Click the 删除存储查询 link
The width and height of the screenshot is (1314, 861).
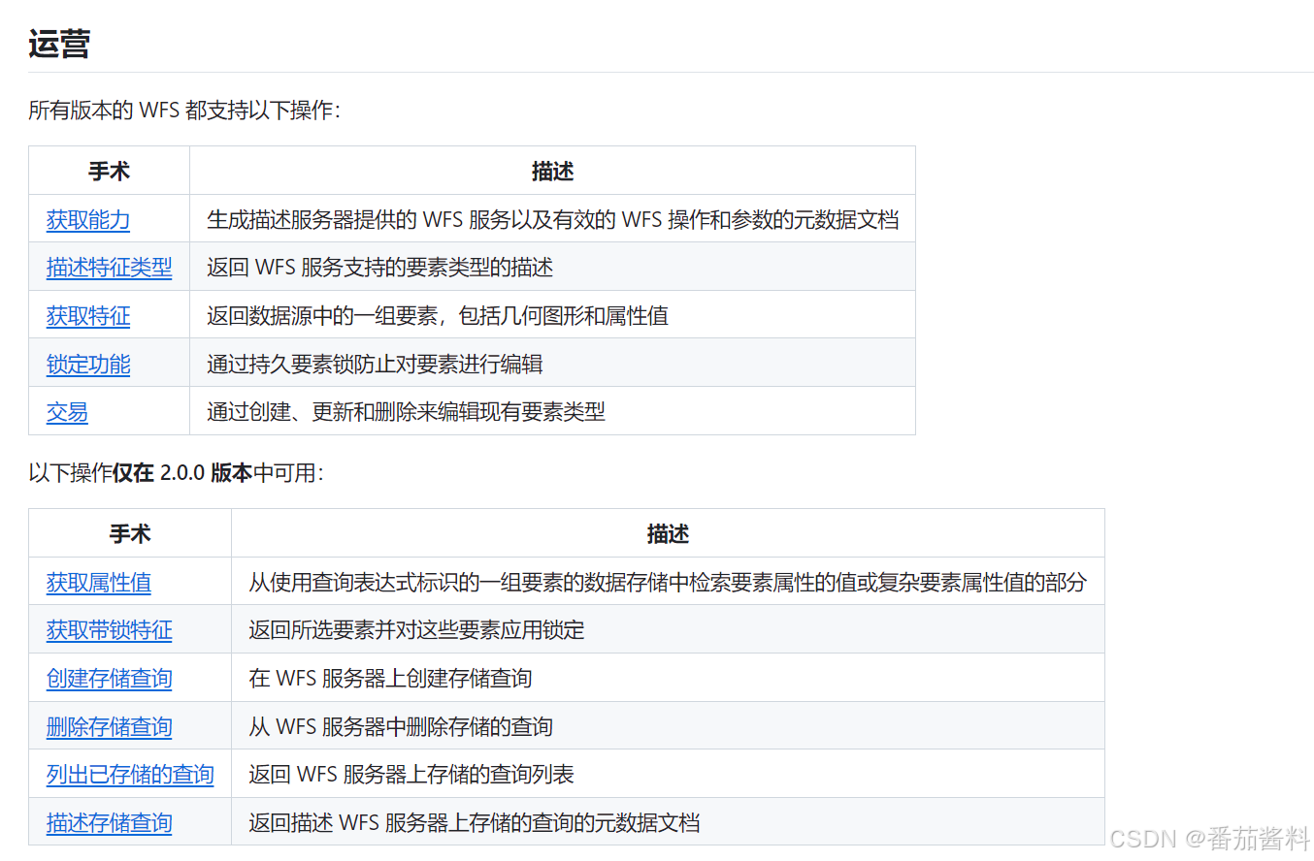click(109, 727)
